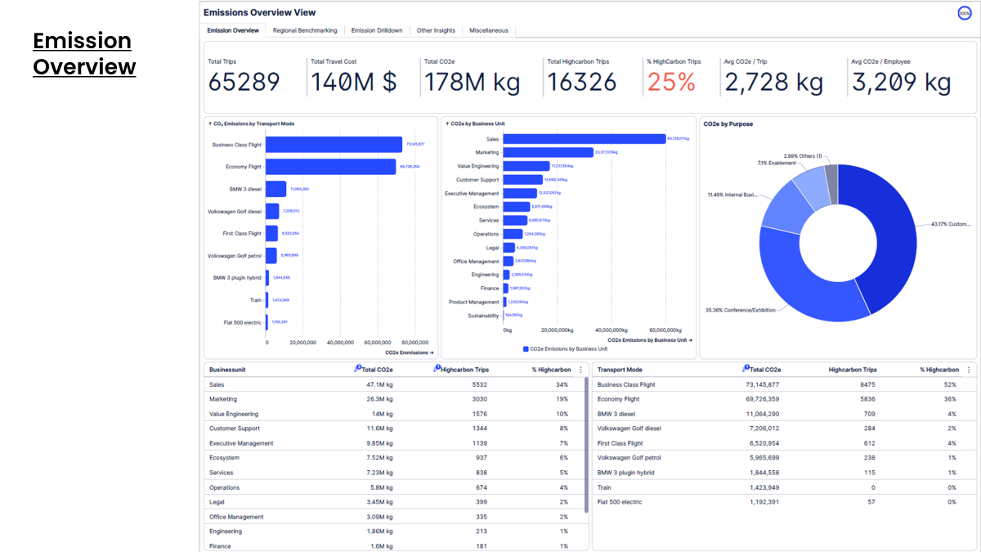Open the Miscellaneous tab
The width and height of the screenshot is (981, 552).
[x=489, y=30]
